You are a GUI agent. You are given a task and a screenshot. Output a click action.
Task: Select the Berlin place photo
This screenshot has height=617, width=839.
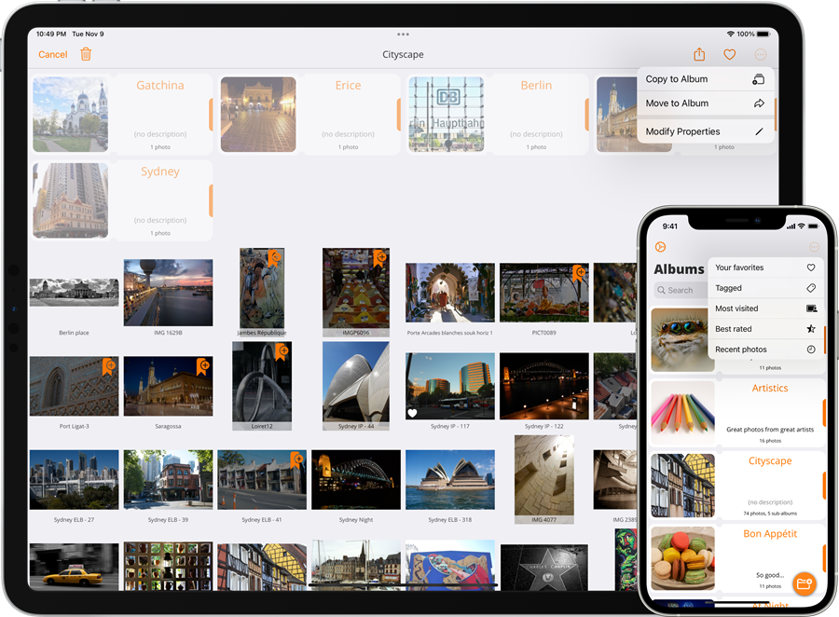[x=74, y=293]
